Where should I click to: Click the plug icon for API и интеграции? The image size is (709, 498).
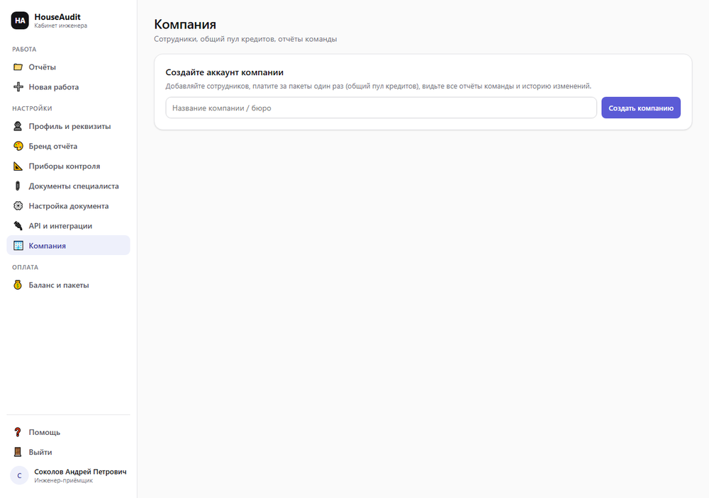pos(18,225)
